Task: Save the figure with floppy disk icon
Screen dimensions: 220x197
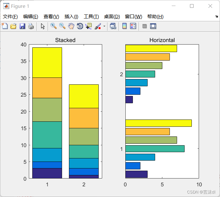Action: tap(22, 26)
